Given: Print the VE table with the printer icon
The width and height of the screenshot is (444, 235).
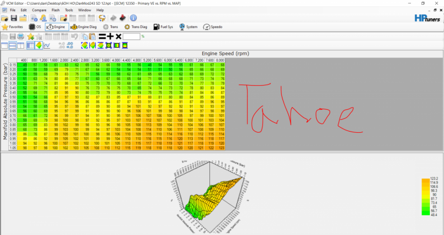Looking at the screenshot, I should 21,36.
